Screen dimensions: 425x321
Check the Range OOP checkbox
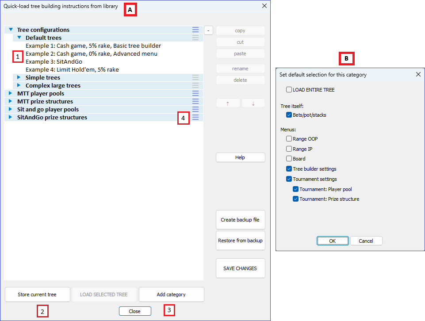click(289, 138)
